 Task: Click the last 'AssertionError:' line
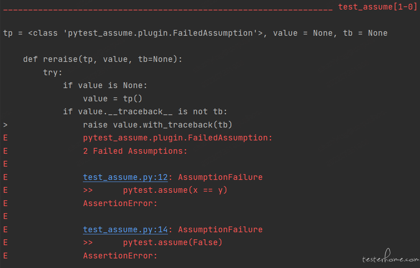point(120,256)
